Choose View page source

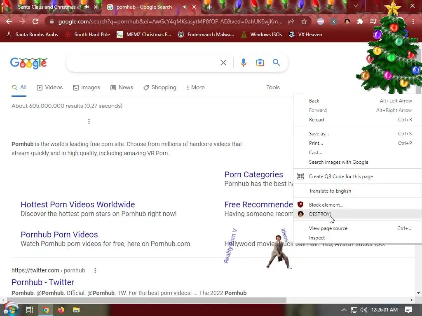(x=357, y=228)
